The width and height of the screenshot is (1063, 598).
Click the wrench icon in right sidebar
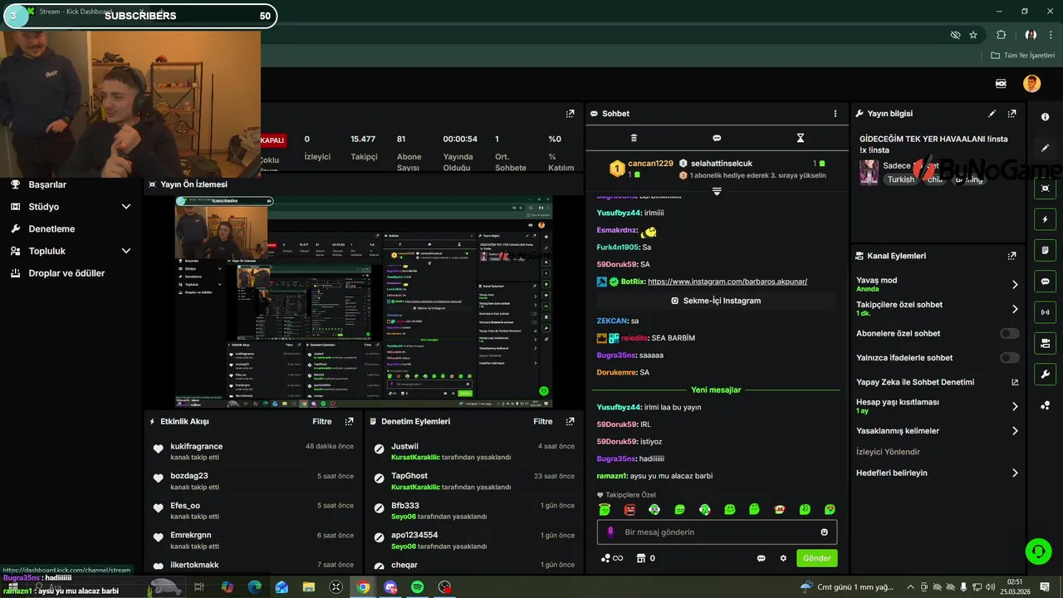point(1045,374)
